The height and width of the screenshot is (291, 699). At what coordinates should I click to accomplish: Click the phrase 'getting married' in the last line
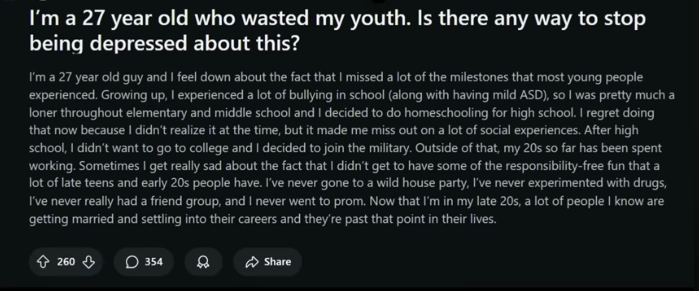[x=71, y=219]
